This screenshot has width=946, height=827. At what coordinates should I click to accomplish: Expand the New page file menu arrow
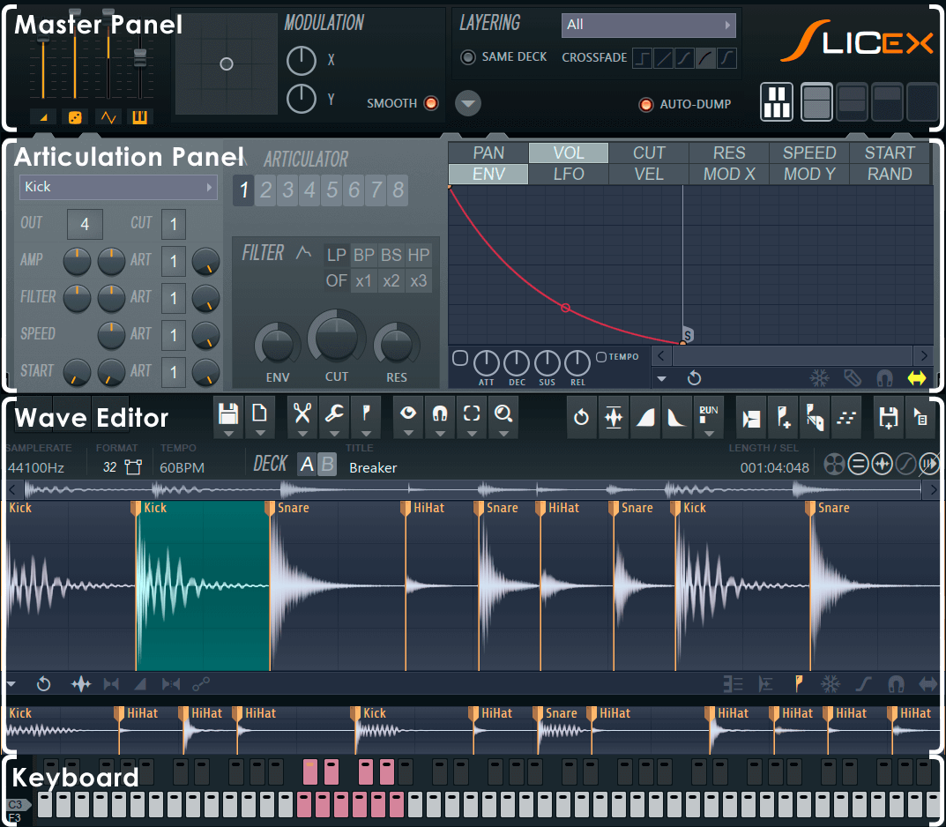[260, 433]
